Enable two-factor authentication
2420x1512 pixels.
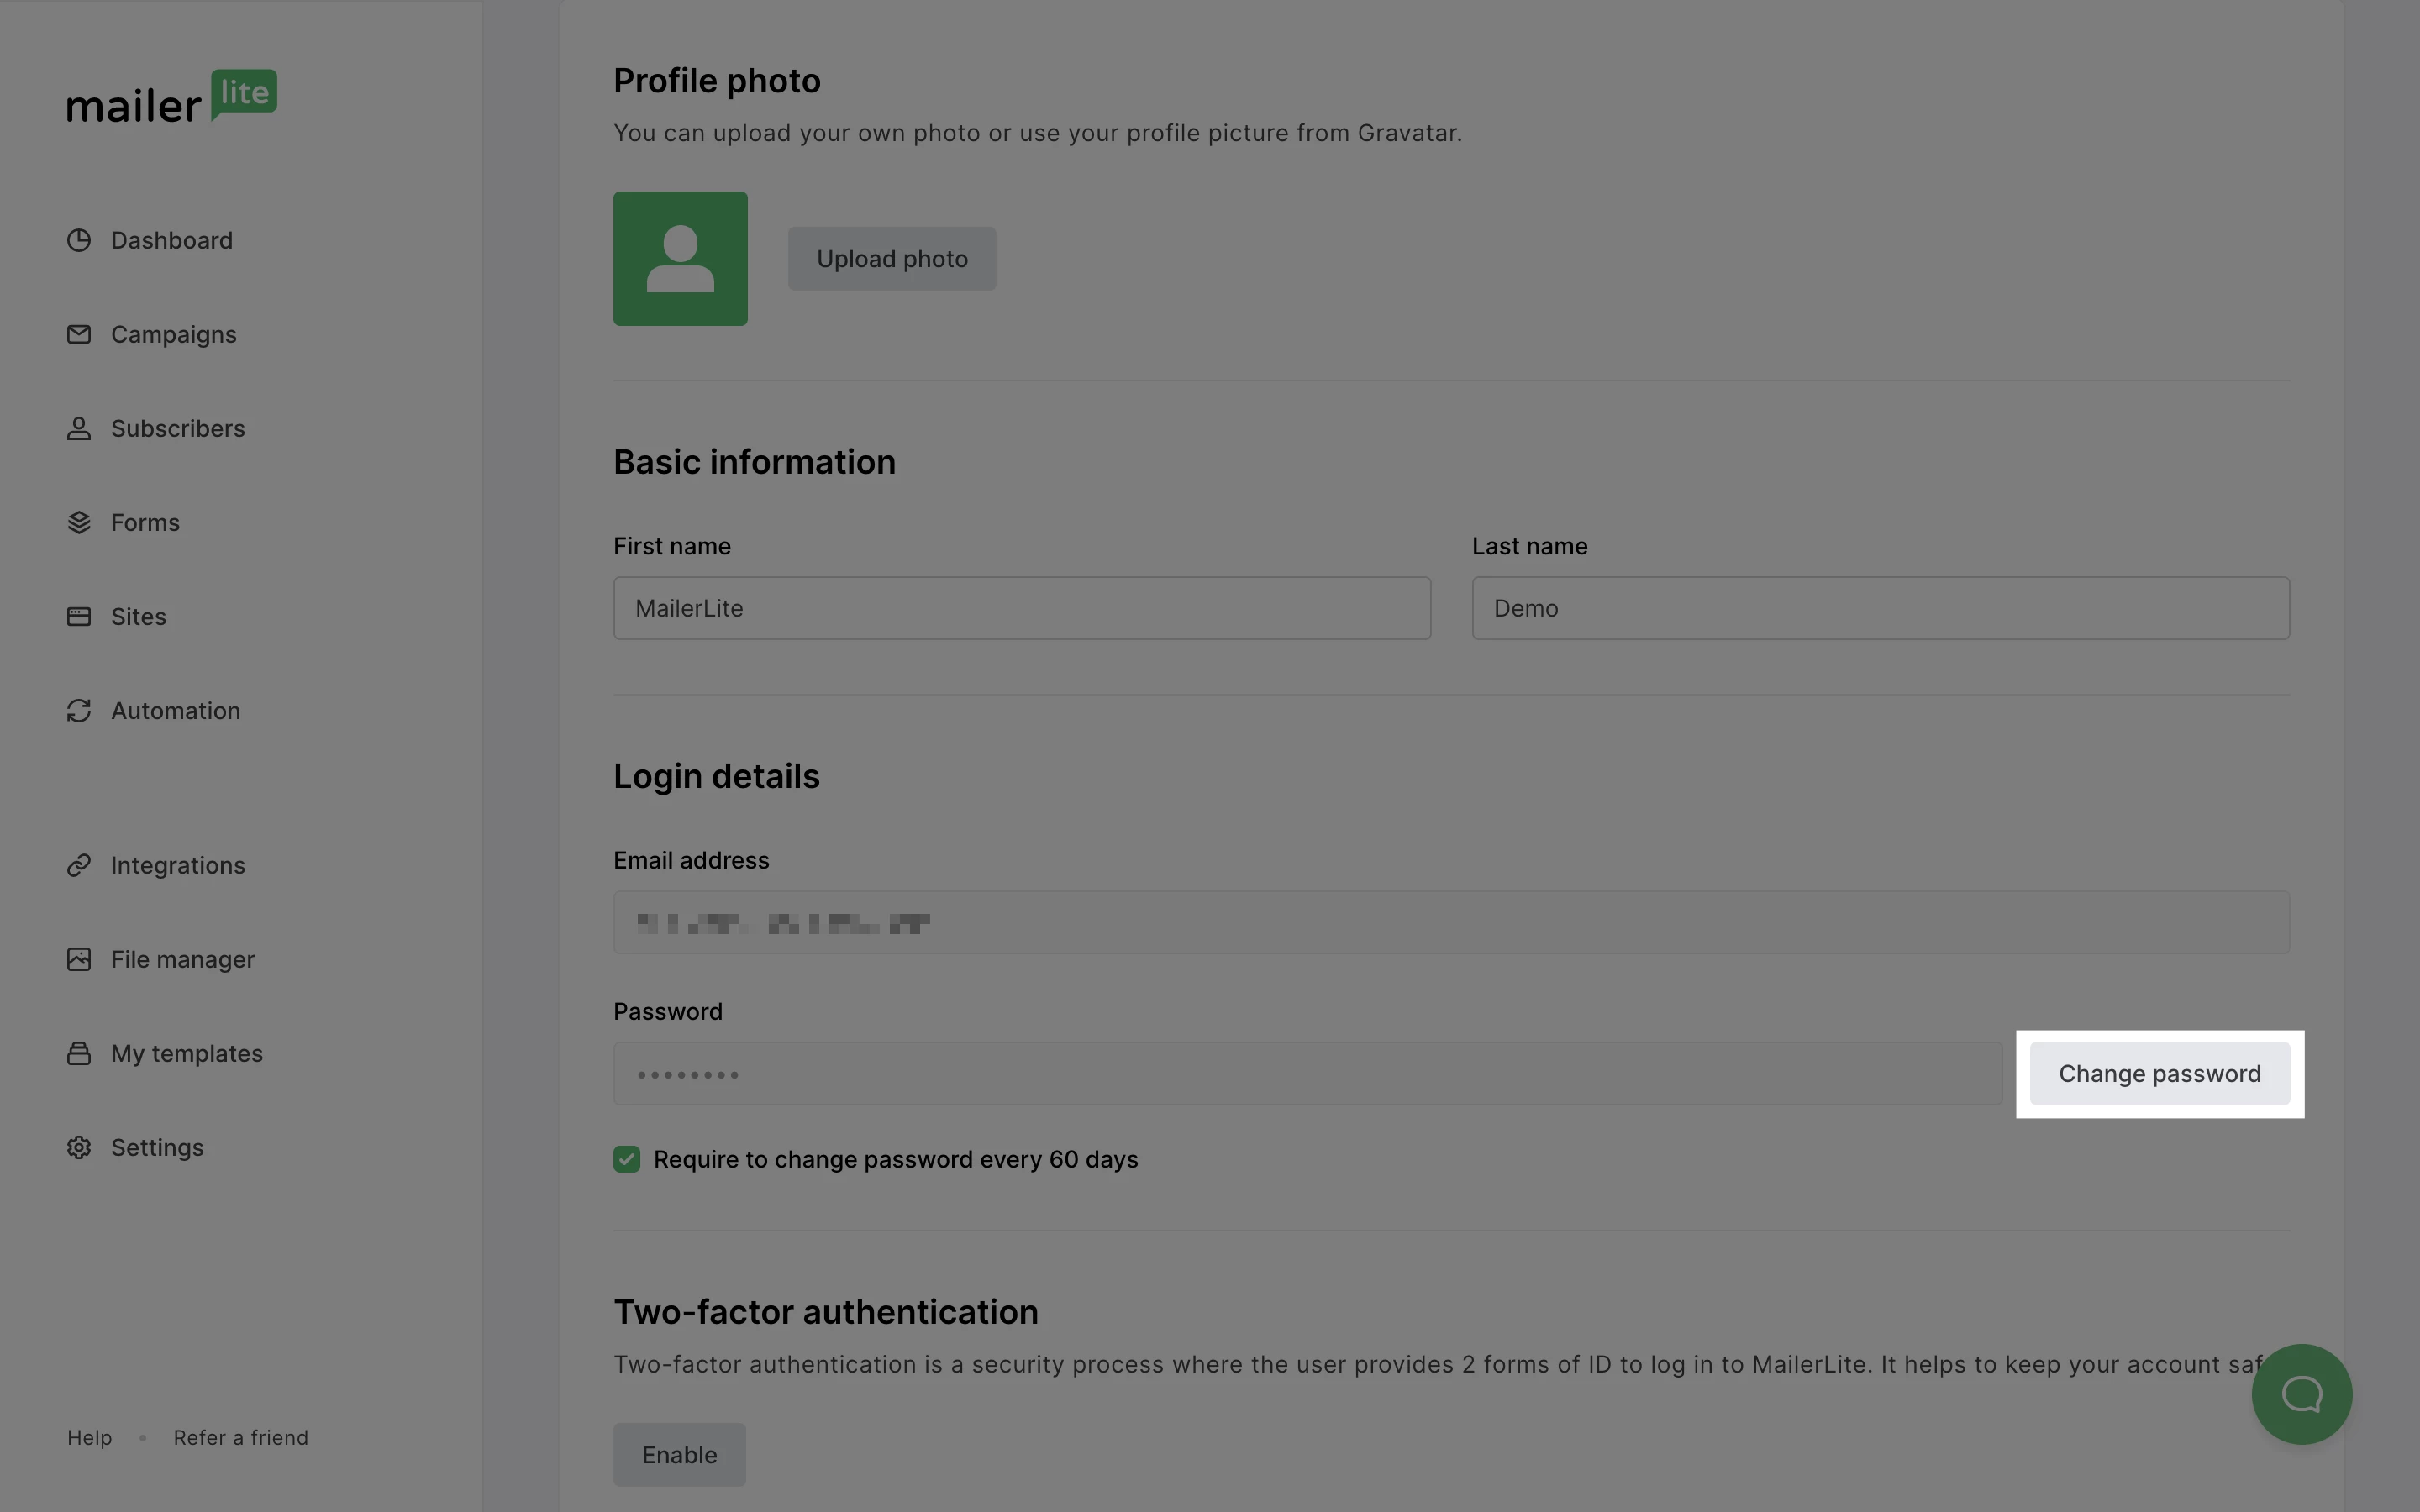click(679, 1454)
